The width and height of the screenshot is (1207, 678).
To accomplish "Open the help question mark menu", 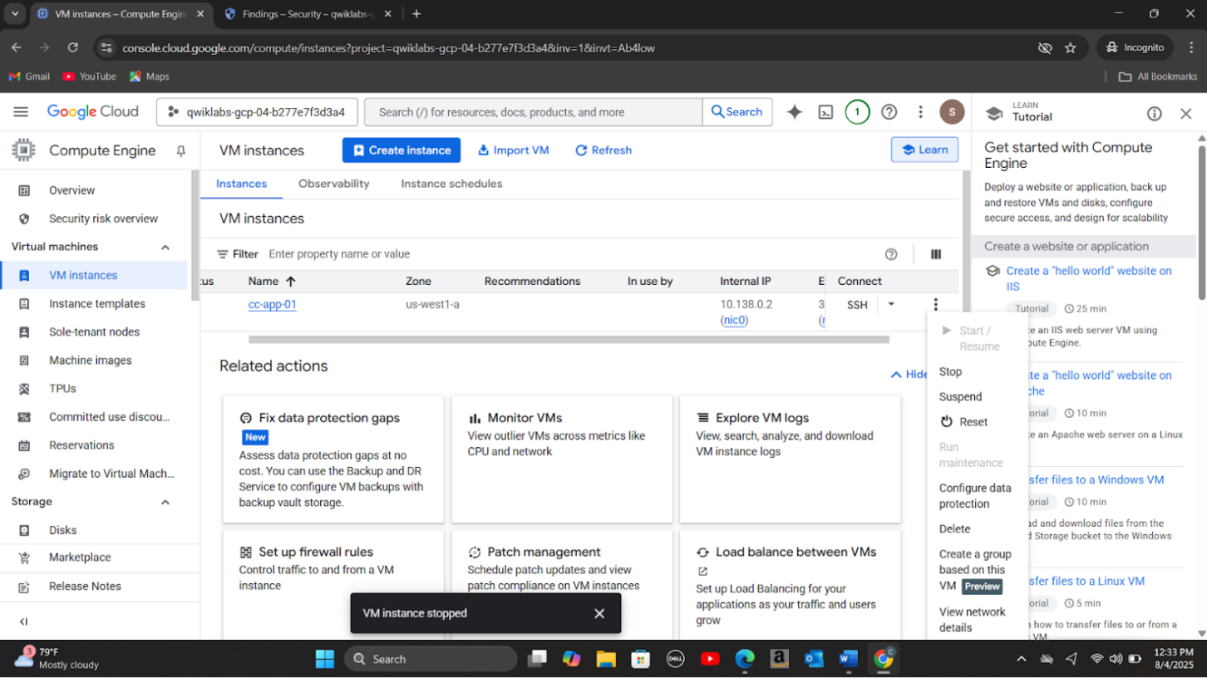I will click(889, 112).
